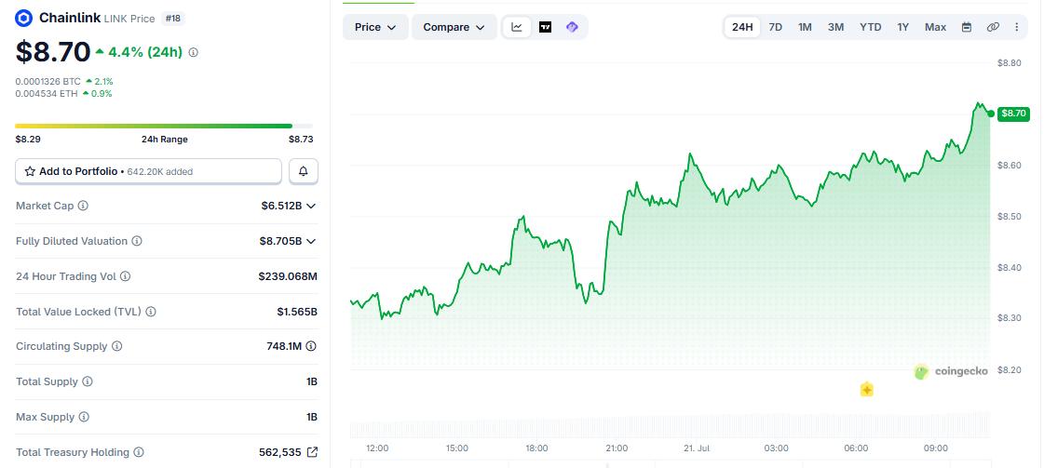Image resolution: width=1044 pixels, height=468 pixels.
Task: Show 24 Hour Trading Vol info icon
Action: [125, 276]
